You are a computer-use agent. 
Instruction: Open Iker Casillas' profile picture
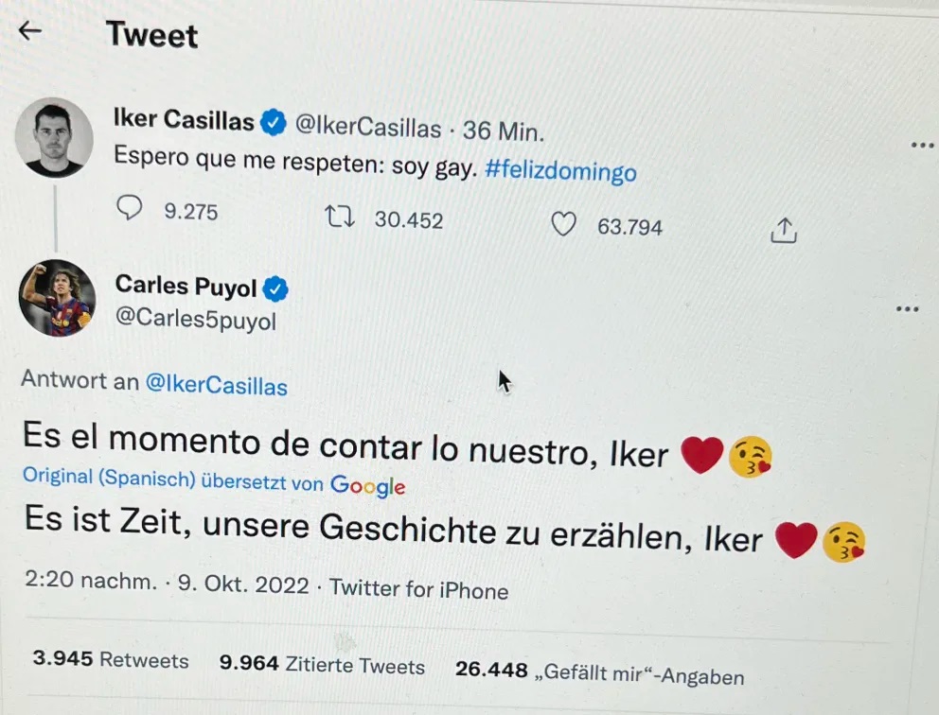click(x=54, y=138)
